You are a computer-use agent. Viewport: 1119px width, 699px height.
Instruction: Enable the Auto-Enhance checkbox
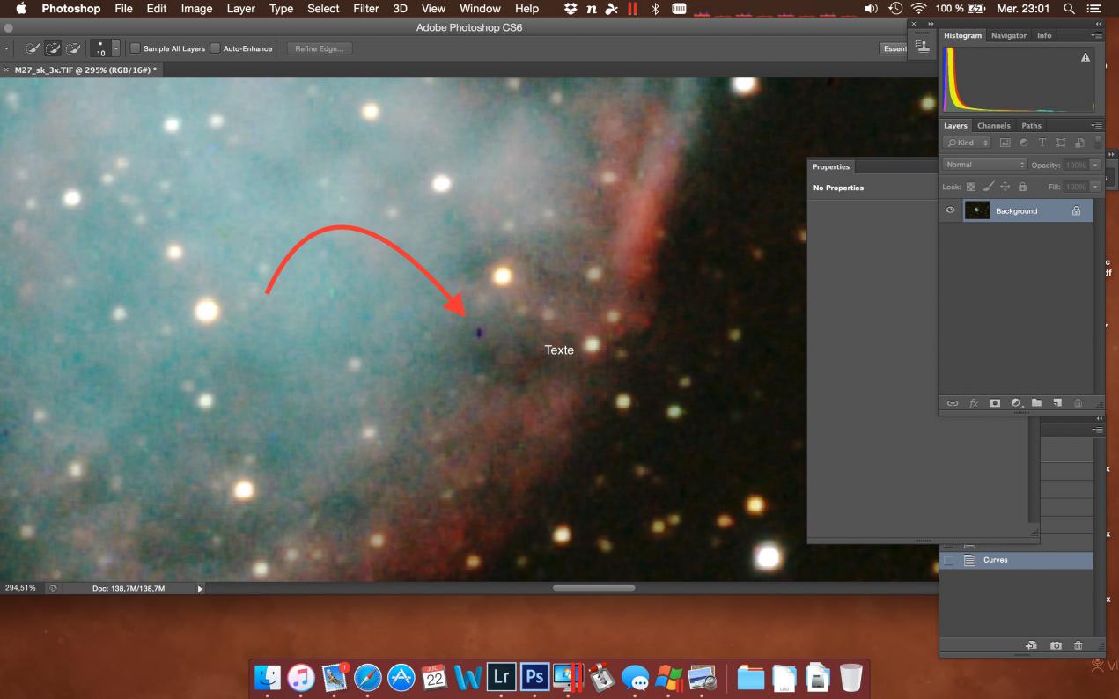[x=215, y=48]
